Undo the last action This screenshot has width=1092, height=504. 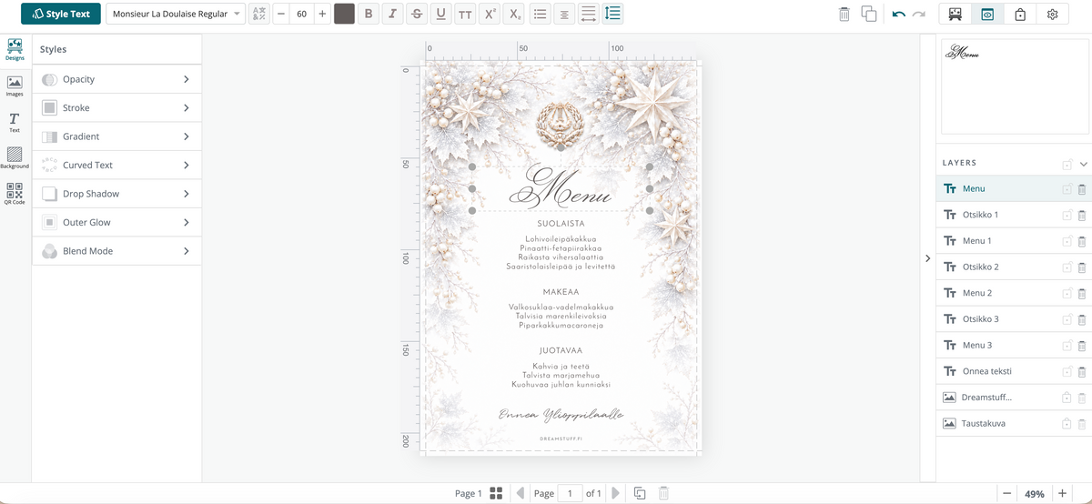(899, 14)
